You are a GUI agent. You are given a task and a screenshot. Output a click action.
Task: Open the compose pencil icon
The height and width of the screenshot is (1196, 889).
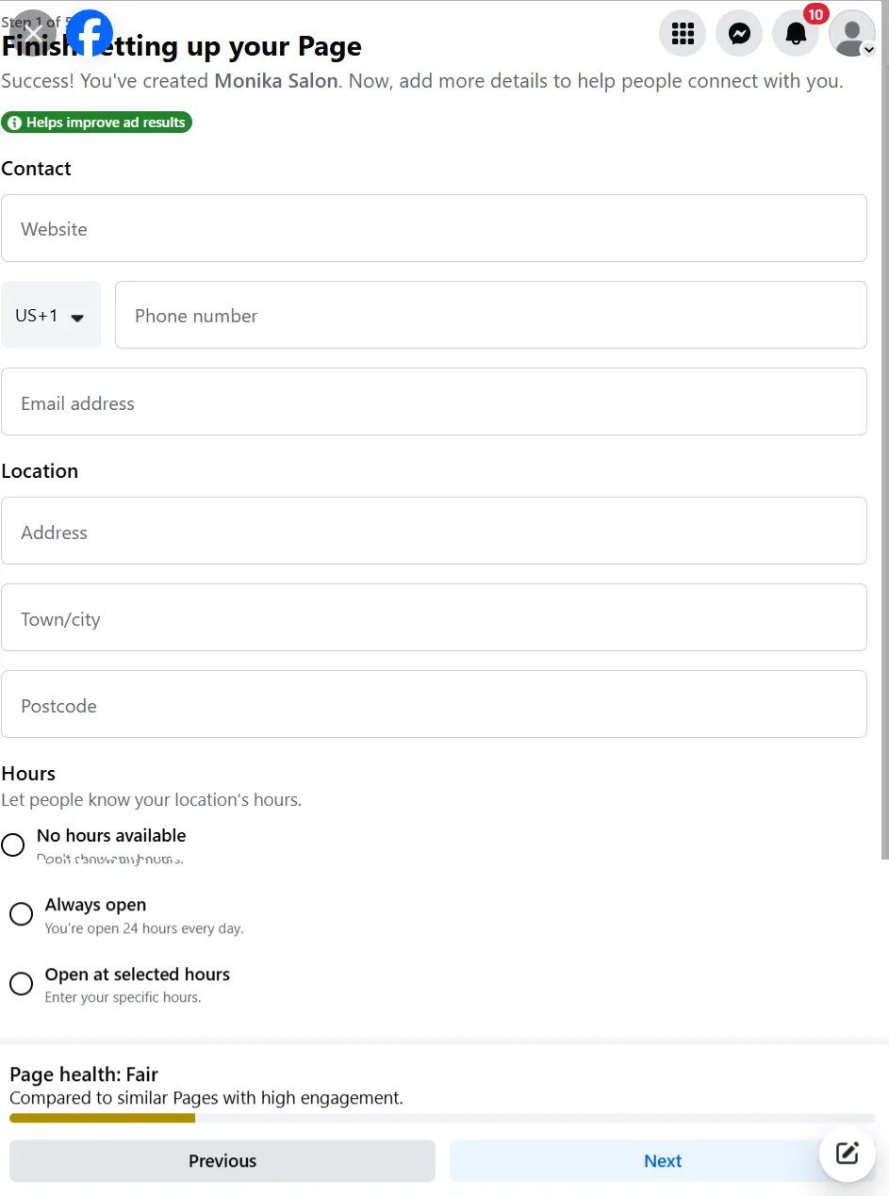click(x=847, y=1153)
